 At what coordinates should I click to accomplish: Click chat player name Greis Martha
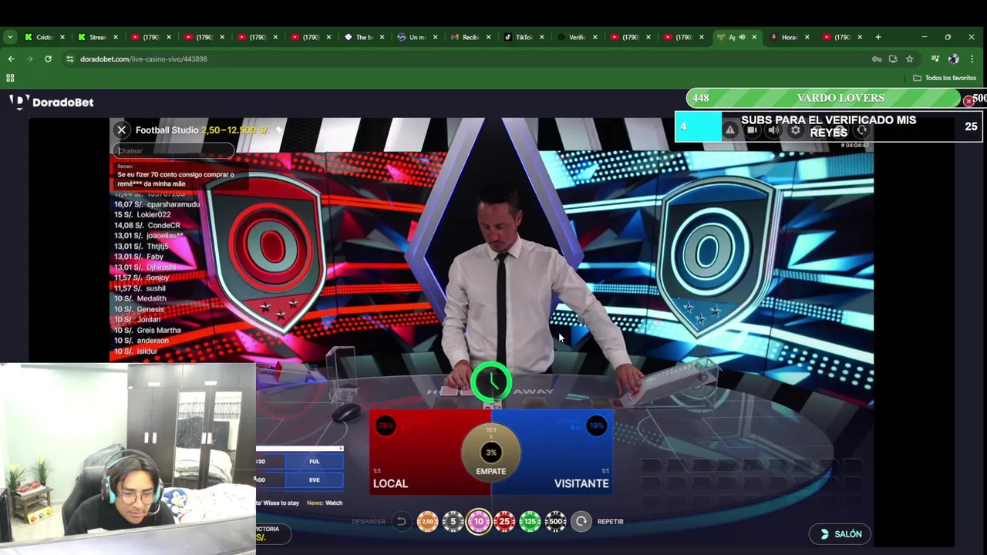tap(159, 330)
